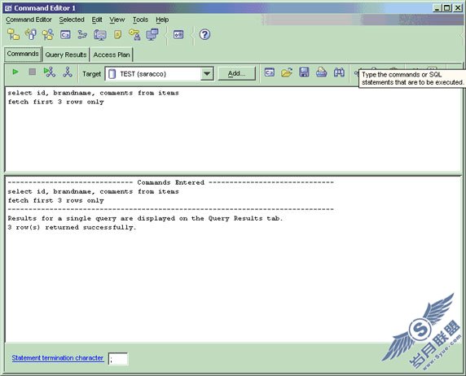Click the new command script icon beside Add
Viewport: 466px width, 376px height.
pyautogui.click(x=270, y=72)
